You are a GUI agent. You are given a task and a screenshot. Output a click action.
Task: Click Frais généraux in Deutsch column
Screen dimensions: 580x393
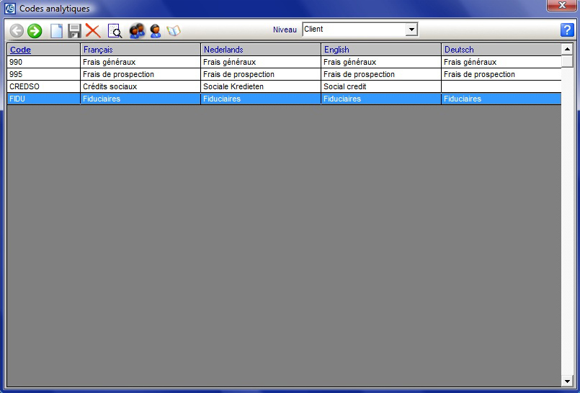[501, 62]
